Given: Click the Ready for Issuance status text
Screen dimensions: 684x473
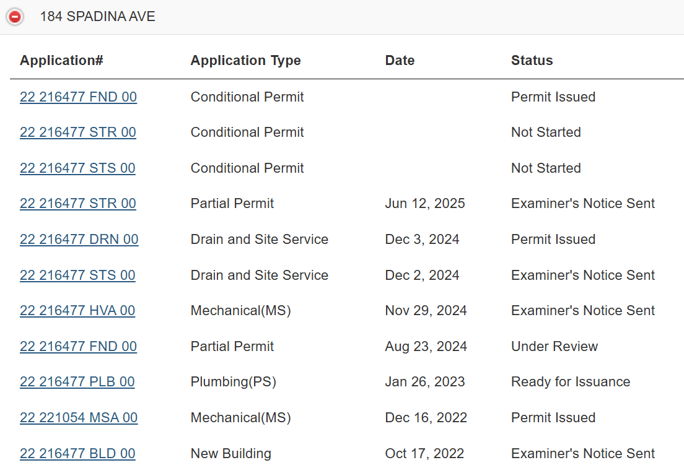Looking at the screenshot, I should pos(570,382).
